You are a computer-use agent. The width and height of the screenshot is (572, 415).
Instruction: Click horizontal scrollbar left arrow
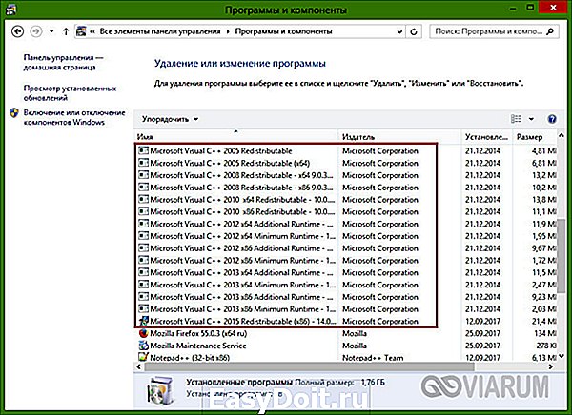click(138, 366)
